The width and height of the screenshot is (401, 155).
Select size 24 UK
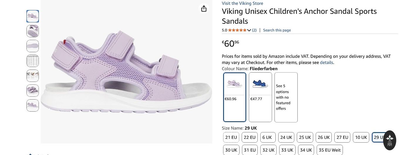[286, 137]
